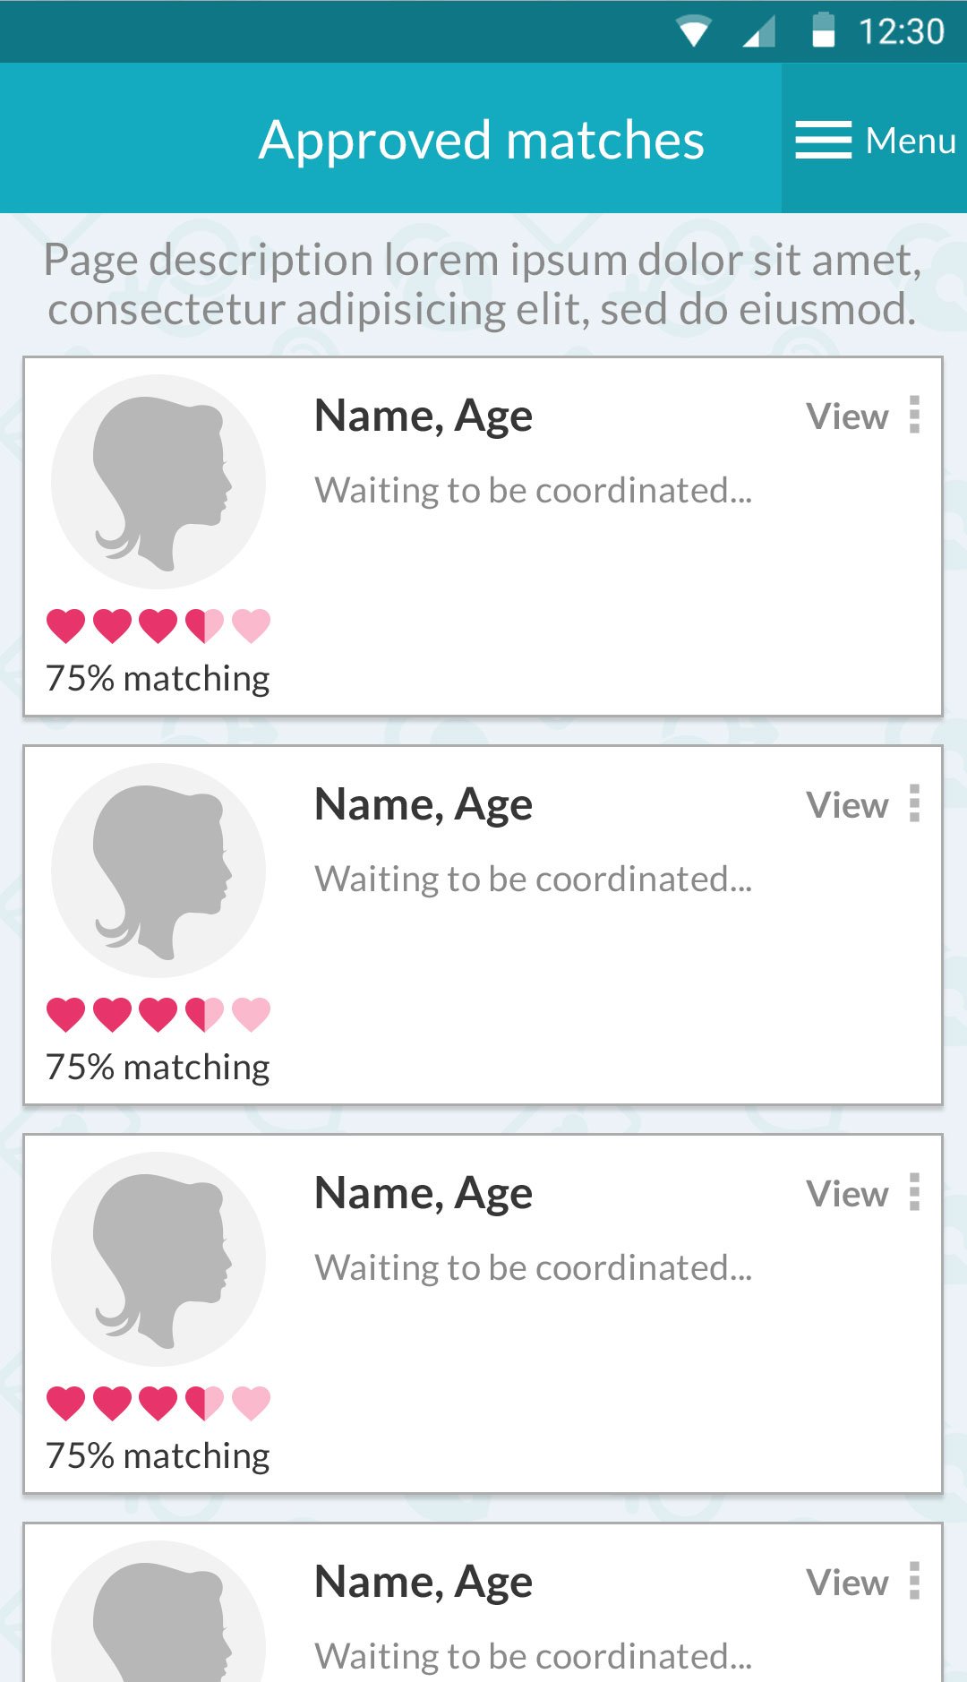Screen dimensions: 967x1682
Task: Tap the Wi-Fi status icon
Action: point(694,31)
